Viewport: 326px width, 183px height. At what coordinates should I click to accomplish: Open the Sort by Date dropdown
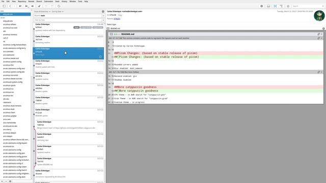[58, 12]
